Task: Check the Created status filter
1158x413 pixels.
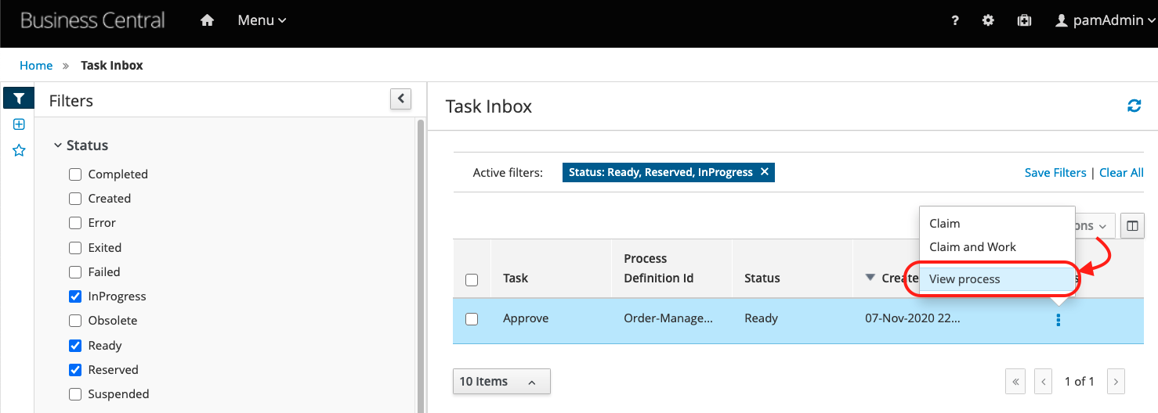Action: pyautogui.click(x=75, y=199)
